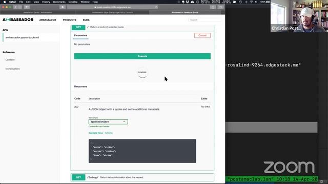This screenshot has width=328, height=184.
Task: Open the File menu
Action: pos(21,2)
